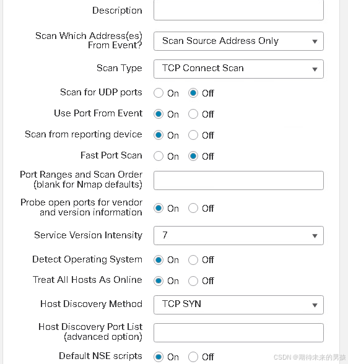Set Use Port From Event to Off
Viewport: 348px width, 364px height.
coord(193,114)
